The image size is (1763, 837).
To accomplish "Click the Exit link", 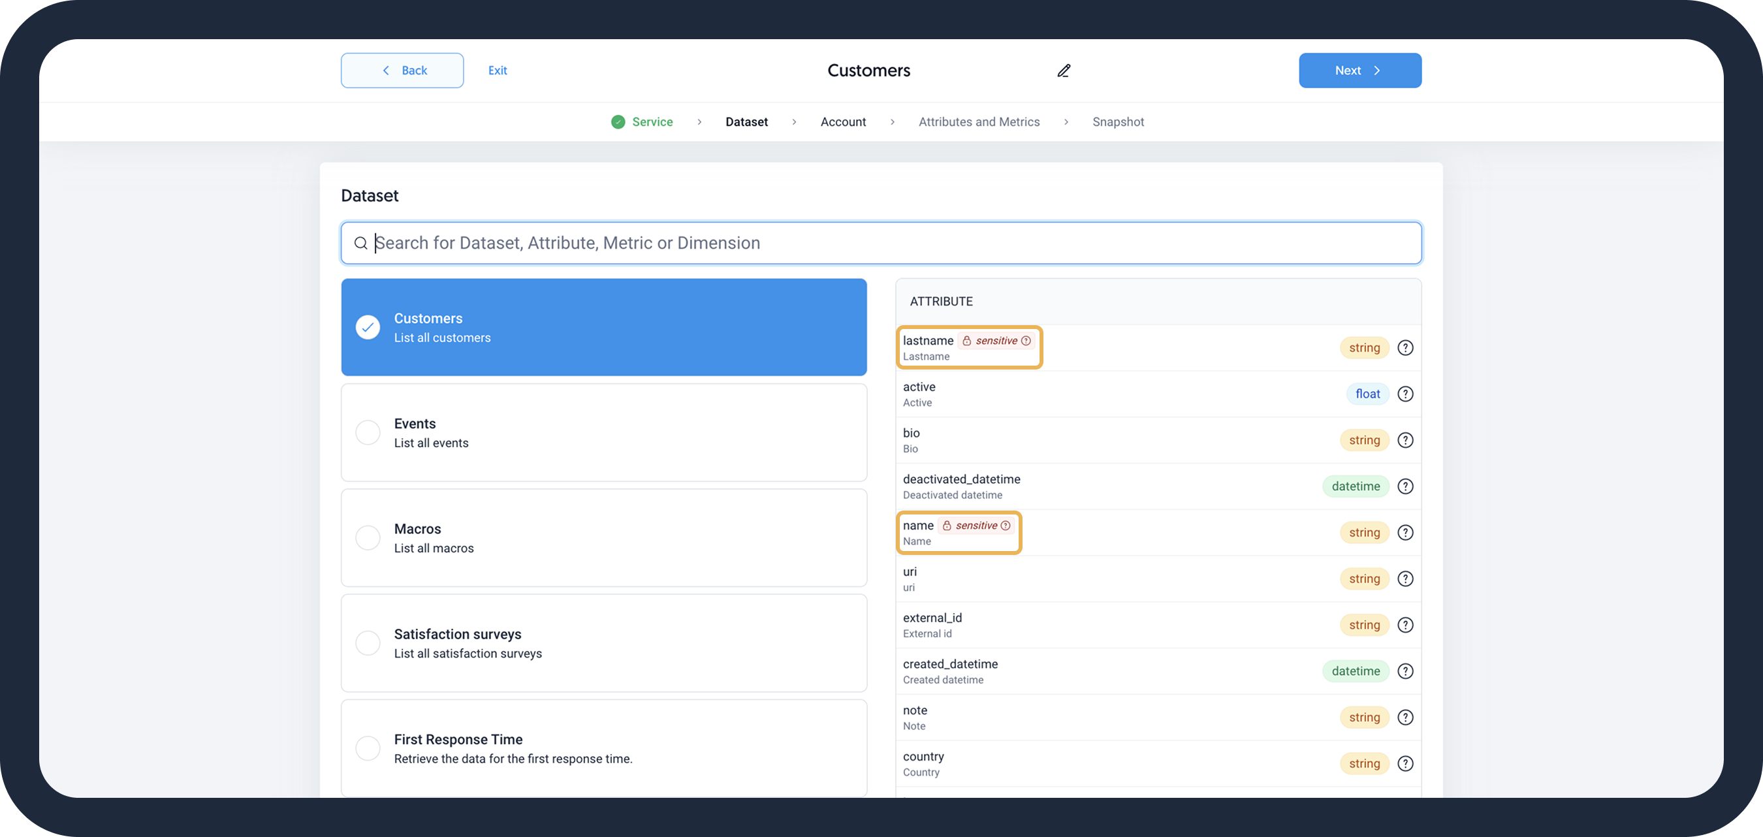I will point(498,71).
